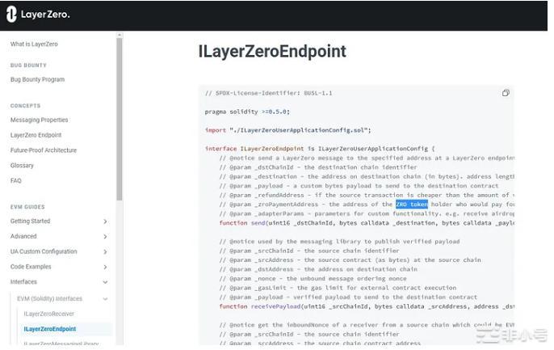Open Future-Proof Architecture page
Image resolution: width=554 pixels, height=350 pixels.
tap(44, 150)
